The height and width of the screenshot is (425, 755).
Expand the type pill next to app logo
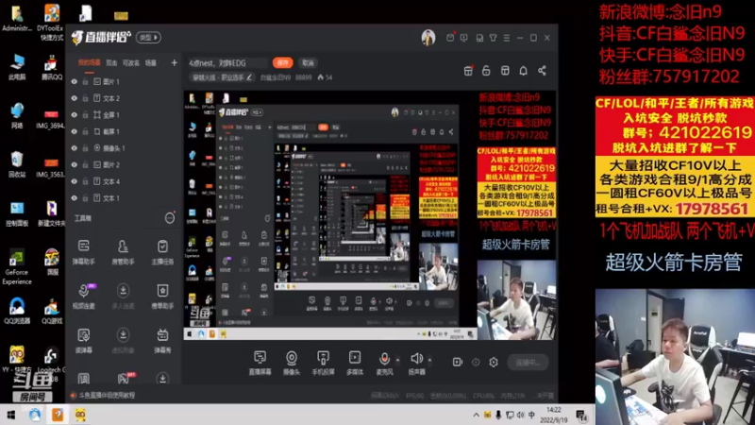click(x=148, y=38)
